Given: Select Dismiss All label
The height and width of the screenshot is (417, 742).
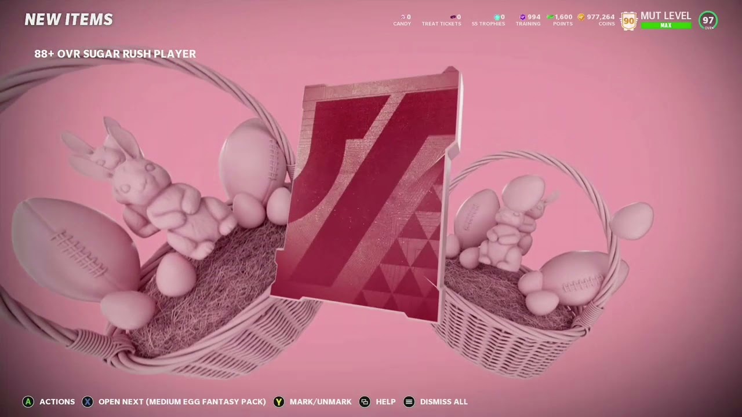Looking at the screenshot, I should pos(443,401).
